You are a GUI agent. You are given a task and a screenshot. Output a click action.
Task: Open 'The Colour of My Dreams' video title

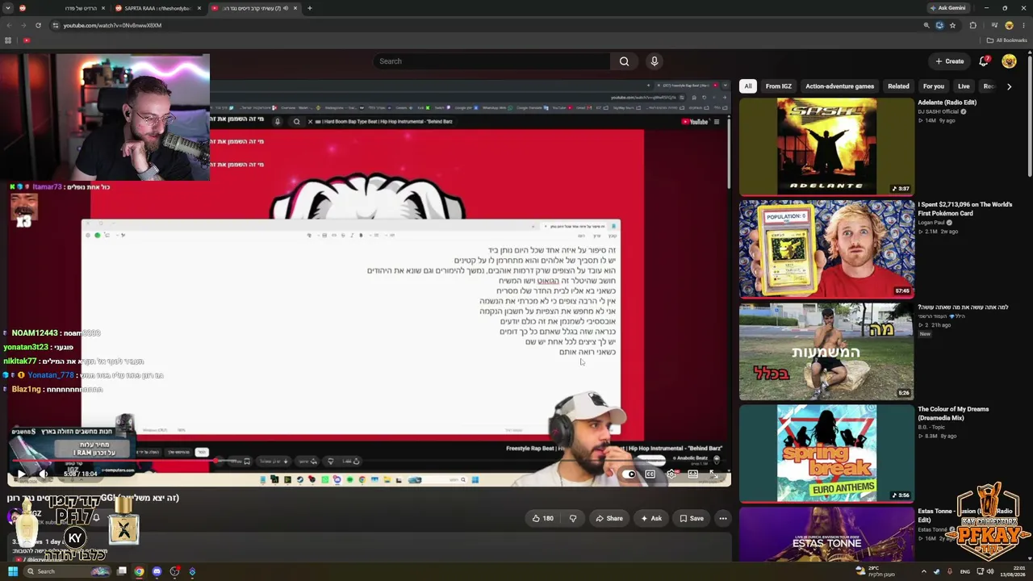point(953,413)
